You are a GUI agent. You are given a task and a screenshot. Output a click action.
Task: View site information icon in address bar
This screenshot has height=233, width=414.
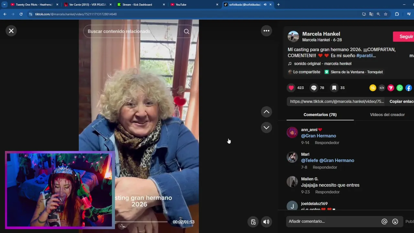point(30,14)
